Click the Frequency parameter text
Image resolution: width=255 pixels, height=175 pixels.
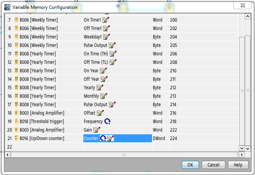tap(93, 122)
